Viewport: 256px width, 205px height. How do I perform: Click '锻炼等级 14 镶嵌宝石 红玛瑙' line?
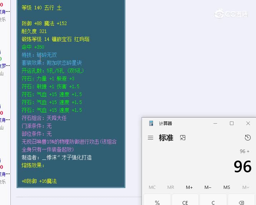tap(55, 39)
